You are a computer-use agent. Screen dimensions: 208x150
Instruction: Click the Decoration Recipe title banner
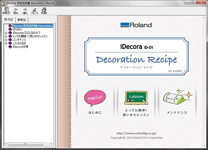(x=136, y=56)
